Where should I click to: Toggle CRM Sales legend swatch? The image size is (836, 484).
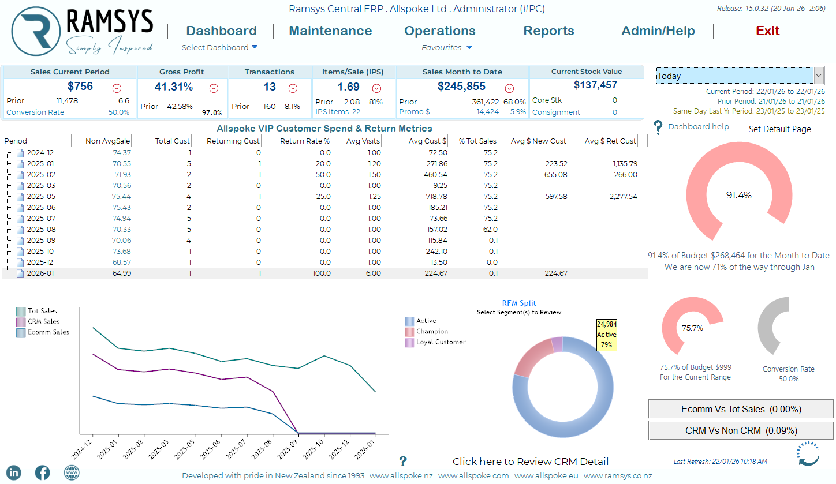[21, 322]
